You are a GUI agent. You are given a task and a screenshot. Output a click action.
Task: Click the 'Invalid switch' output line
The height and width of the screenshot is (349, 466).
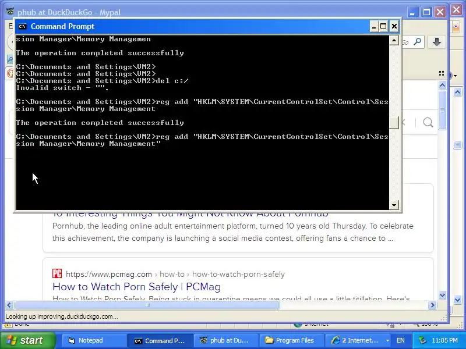pos(62,88)
